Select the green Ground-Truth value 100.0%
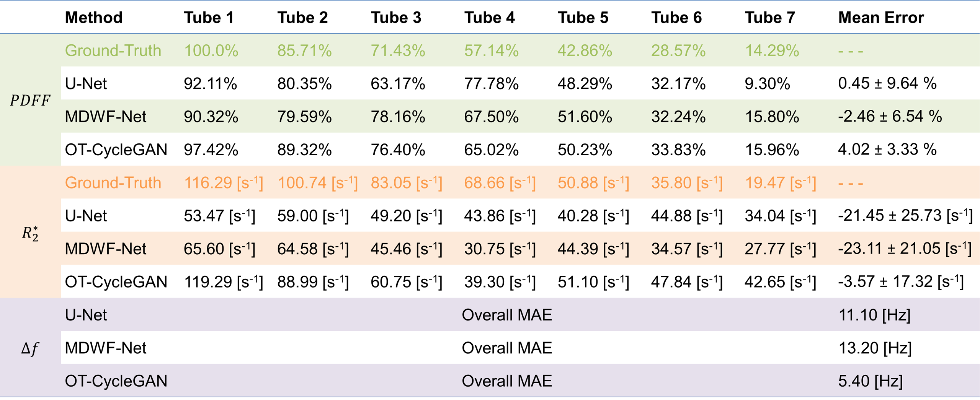 (x=211, y=50)
